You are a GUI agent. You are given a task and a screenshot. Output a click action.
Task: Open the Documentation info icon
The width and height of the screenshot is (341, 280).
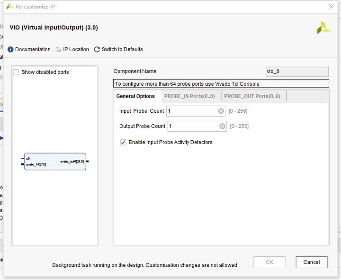(x=11, y=49)
